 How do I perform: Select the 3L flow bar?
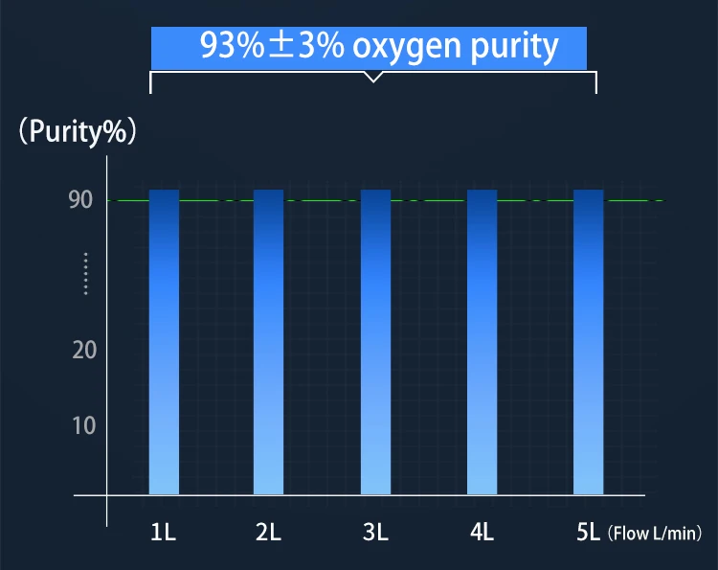point(375,342)
